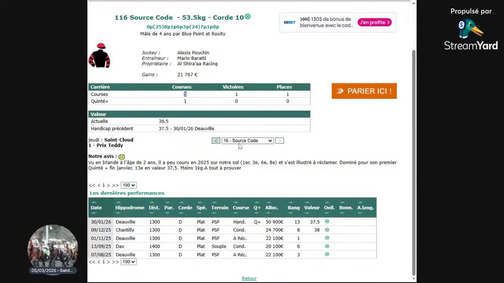
Task: Sort by the Hippodrome column header
Action: pos(130,208)
